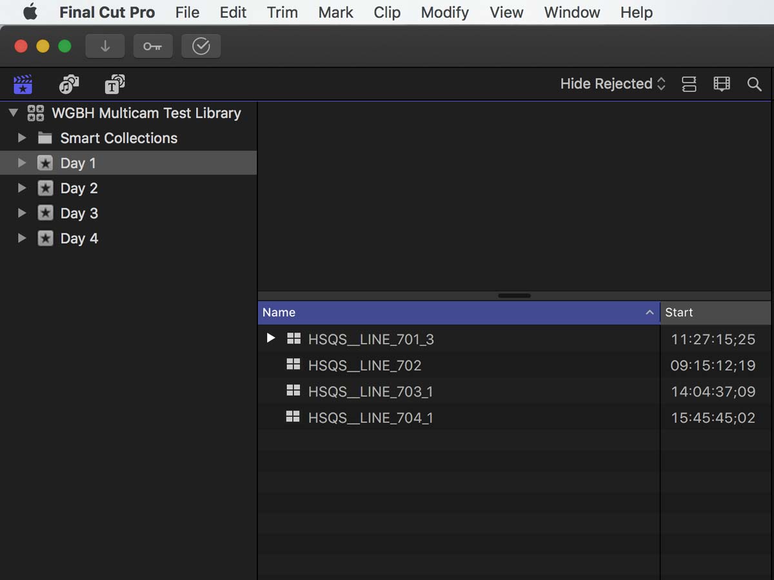Select the HSQS__LINE_704_1 clip name
The image size is (774, 580).
[371, 418]
